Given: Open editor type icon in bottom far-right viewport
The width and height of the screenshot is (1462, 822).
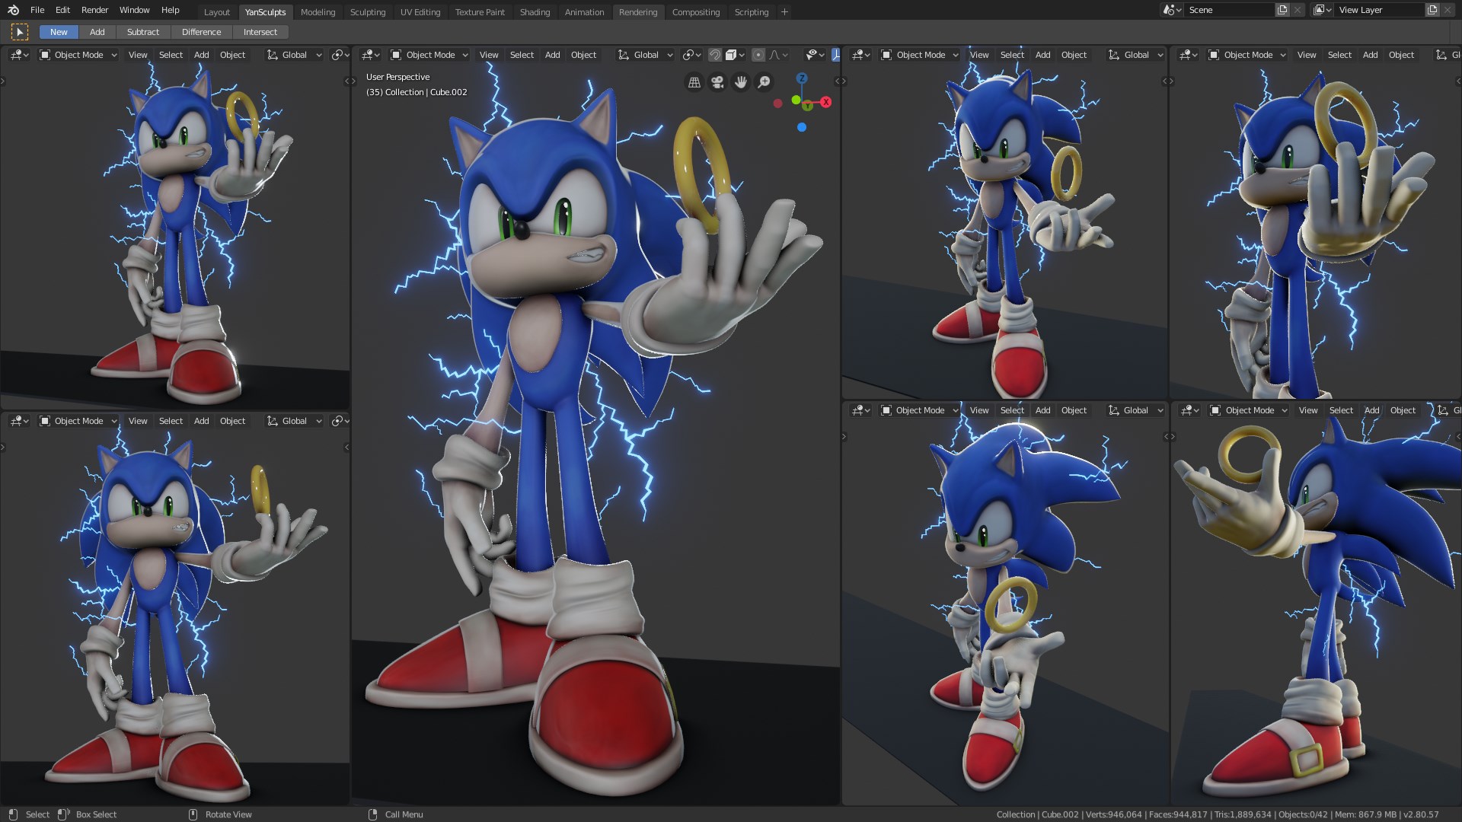Looking at the screenshot, I should [x=1190, y=410].
